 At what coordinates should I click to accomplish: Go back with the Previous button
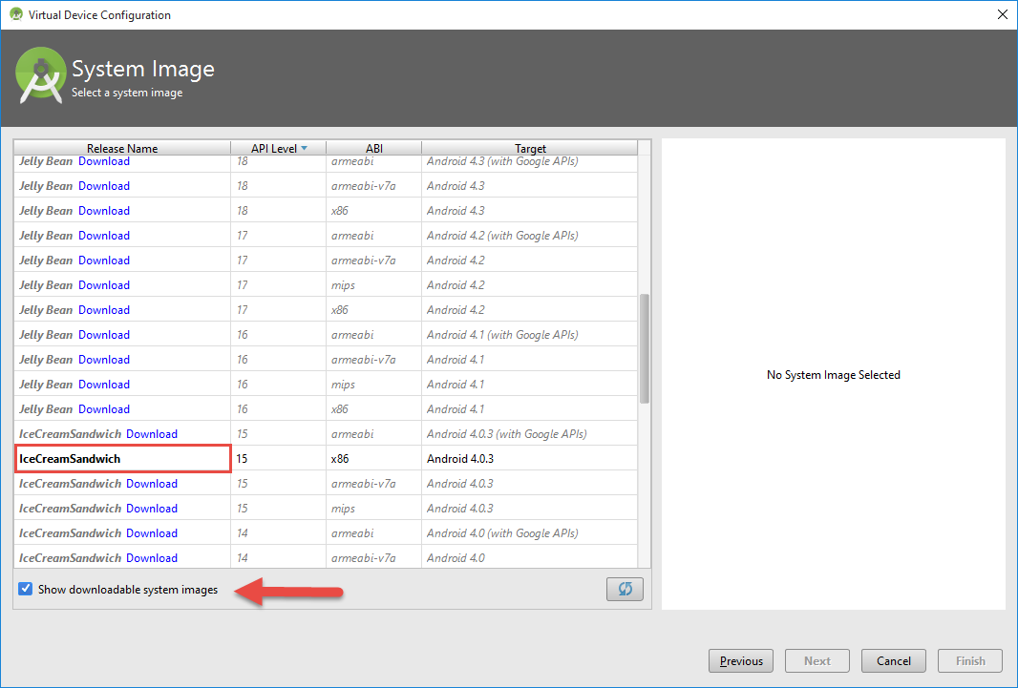click(x=741, y=660)
